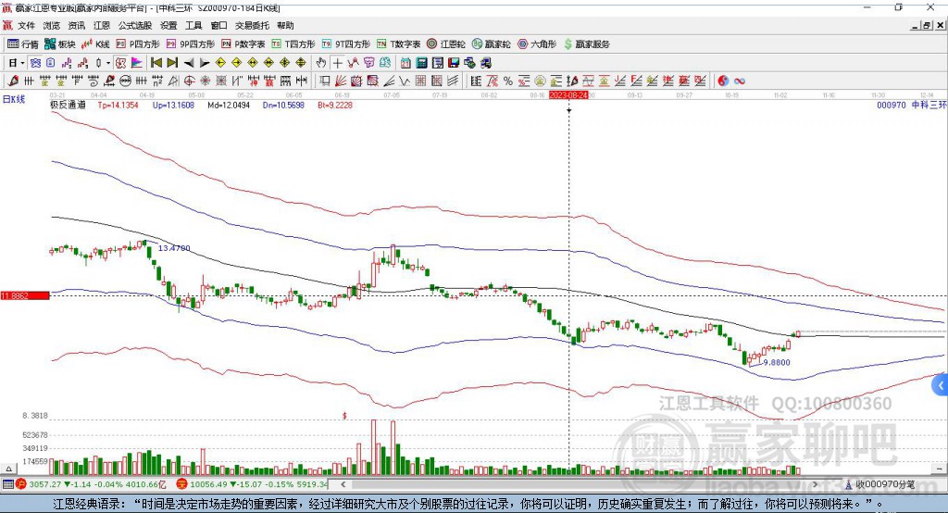The image size is (948, 513).
Task: Click the Up=13.1608 indicator value
Action: pos(173,105)
